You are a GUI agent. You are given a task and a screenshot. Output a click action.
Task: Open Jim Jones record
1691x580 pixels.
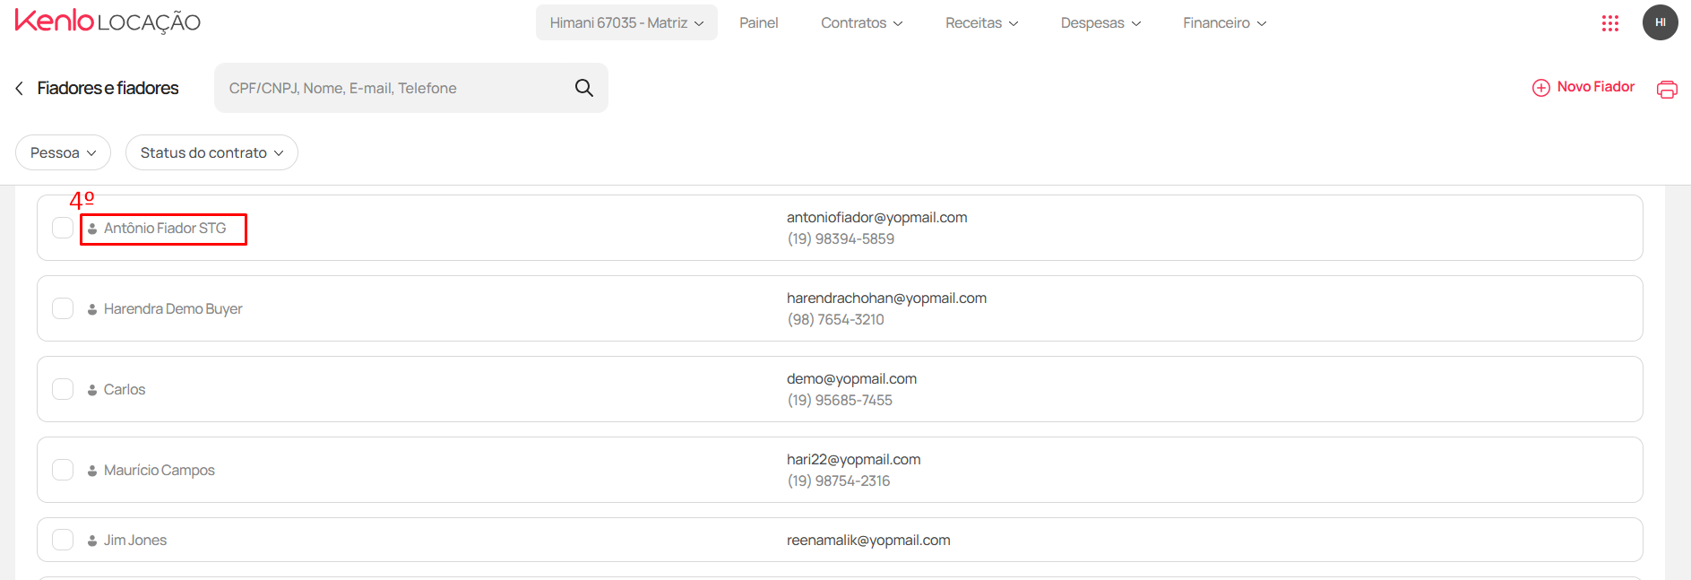tap(135, 541)
